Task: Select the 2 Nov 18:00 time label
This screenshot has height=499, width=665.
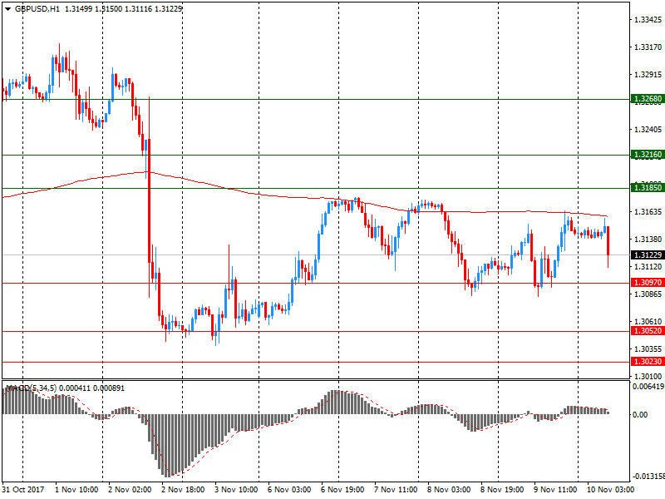Action: click(x=183, y=490)
